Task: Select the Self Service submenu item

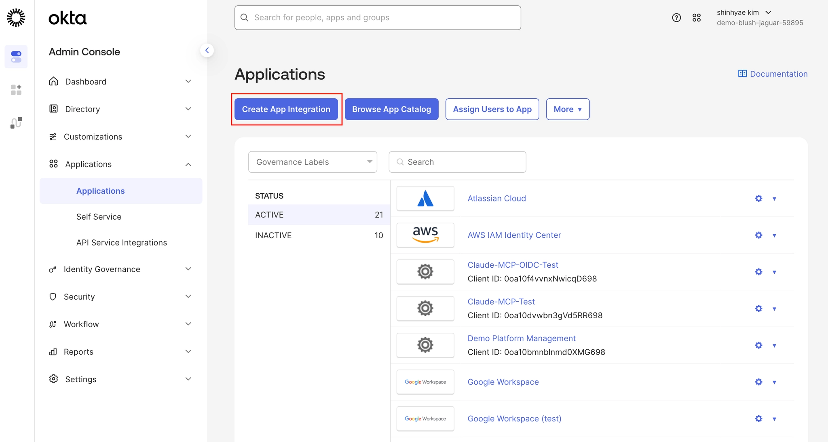Action: click(x=99, y=217)
